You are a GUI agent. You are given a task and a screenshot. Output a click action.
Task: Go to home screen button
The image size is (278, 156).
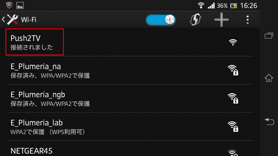click(269, 78)
